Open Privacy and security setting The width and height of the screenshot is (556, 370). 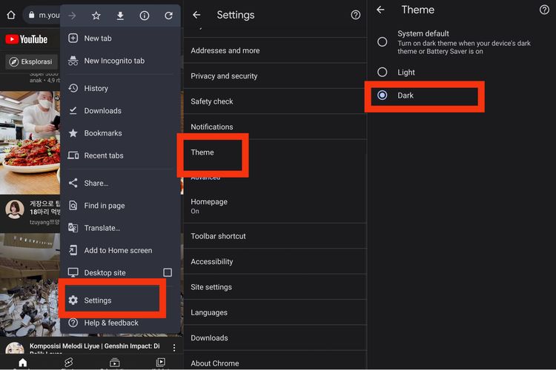(x=275, y=76)
